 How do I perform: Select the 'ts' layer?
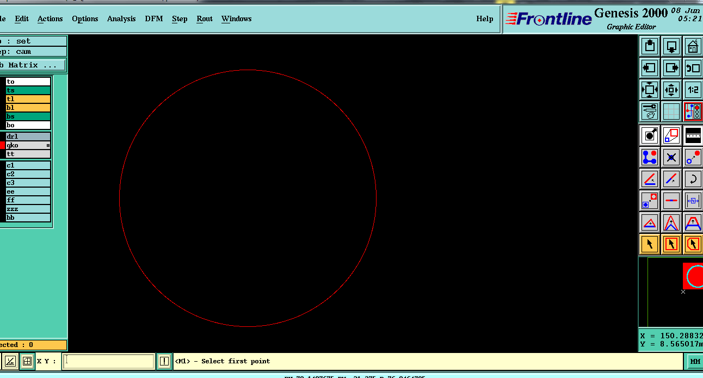28,90
